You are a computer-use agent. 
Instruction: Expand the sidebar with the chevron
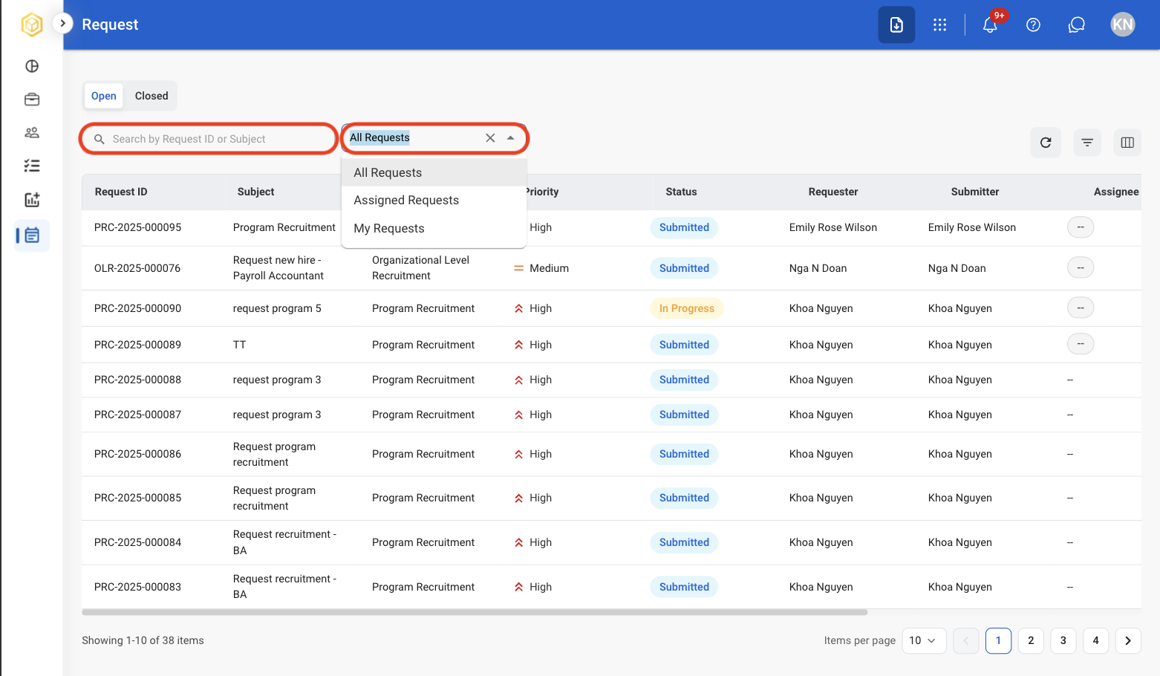tap(63, 24)
